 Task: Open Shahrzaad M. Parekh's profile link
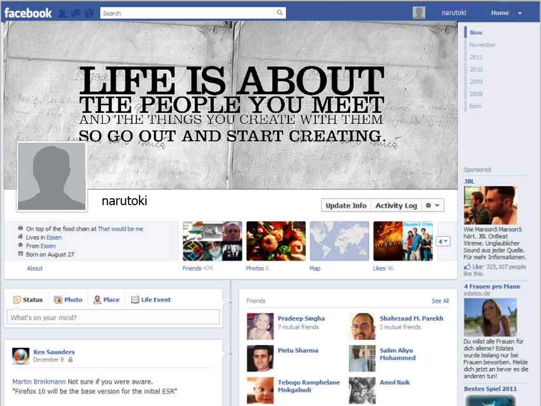coord(411,318)
